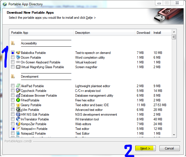The height and width of the screenshot is (157, 186).
Task: Click the 'Word completion utility' description
Action: click(x=90, y=58)
